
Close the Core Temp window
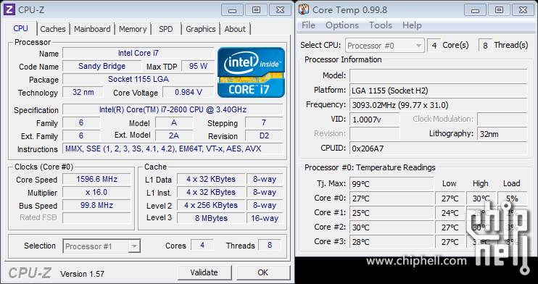[x=523, y=10]
